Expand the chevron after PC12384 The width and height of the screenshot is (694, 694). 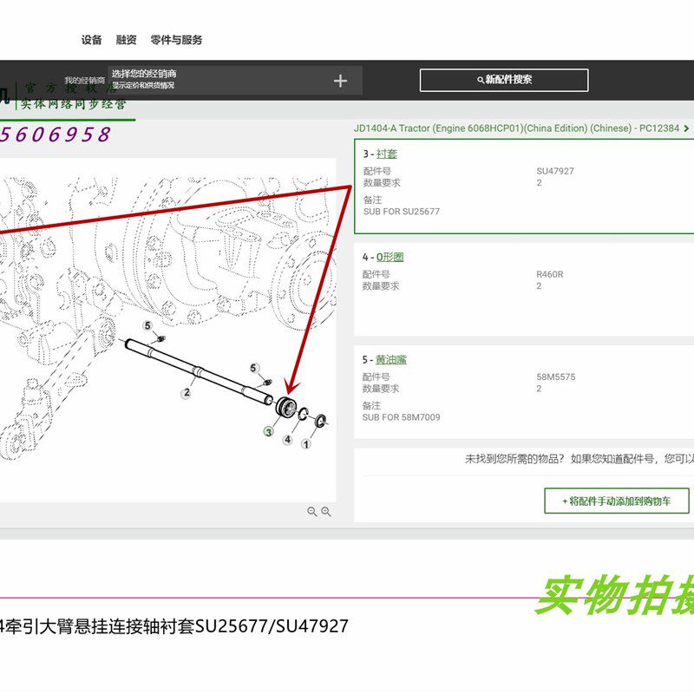(686, 128)
